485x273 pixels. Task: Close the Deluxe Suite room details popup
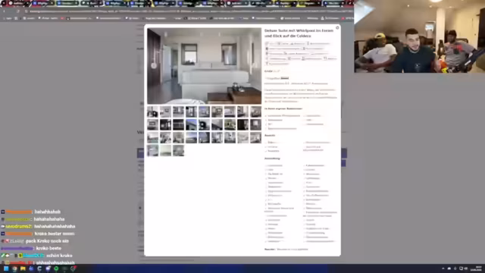click(337, 28)
